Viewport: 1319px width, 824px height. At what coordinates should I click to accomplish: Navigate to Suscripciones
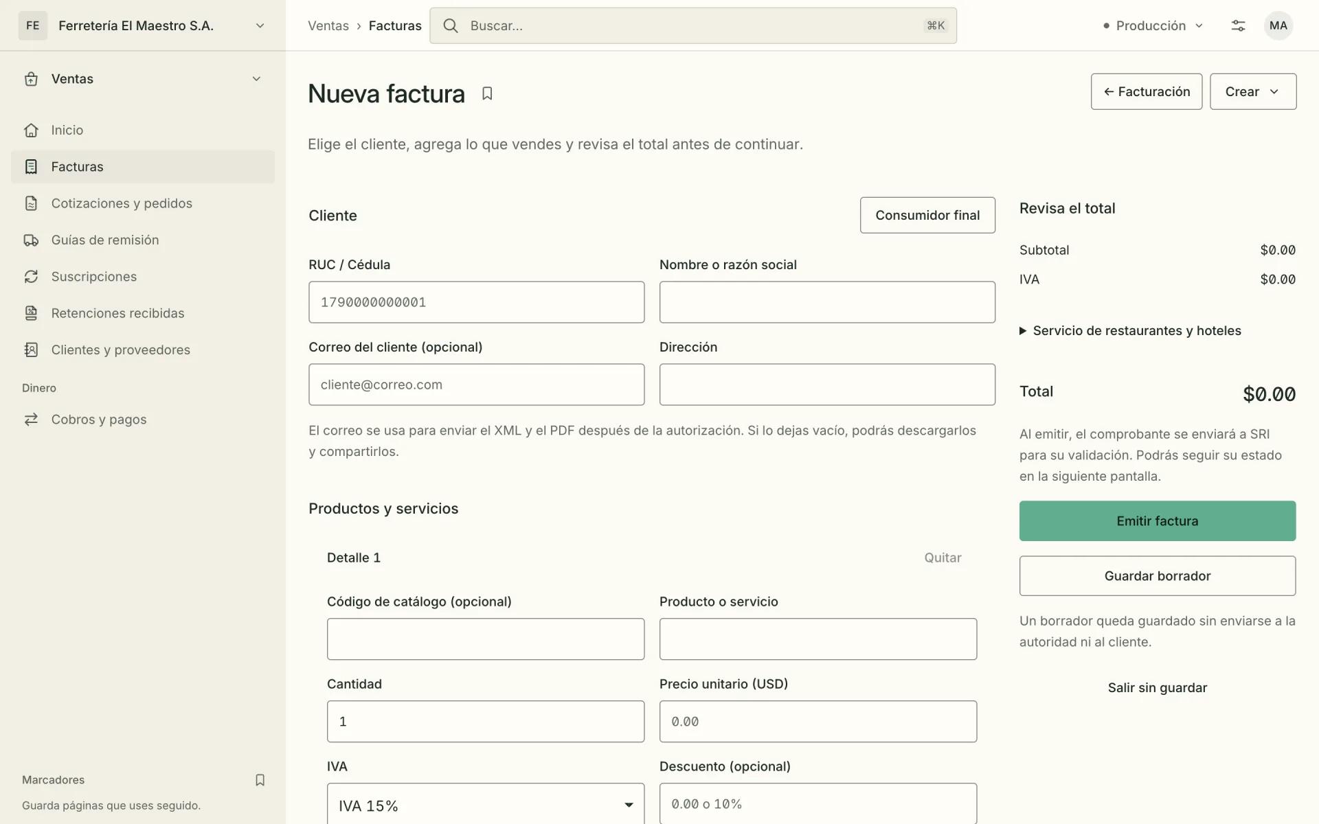(x=143, y=277)
